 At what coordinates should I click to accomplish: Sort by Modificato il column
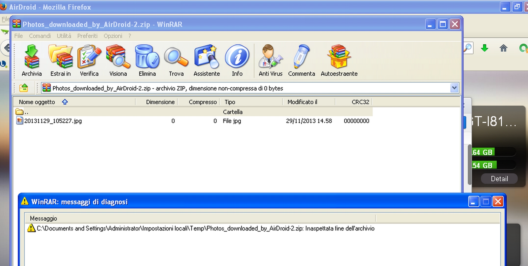[x=309, y=102]
